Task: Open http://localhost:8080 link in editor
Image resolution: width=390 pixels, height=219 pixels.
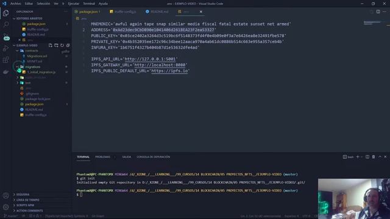Action: pos(160,65)
